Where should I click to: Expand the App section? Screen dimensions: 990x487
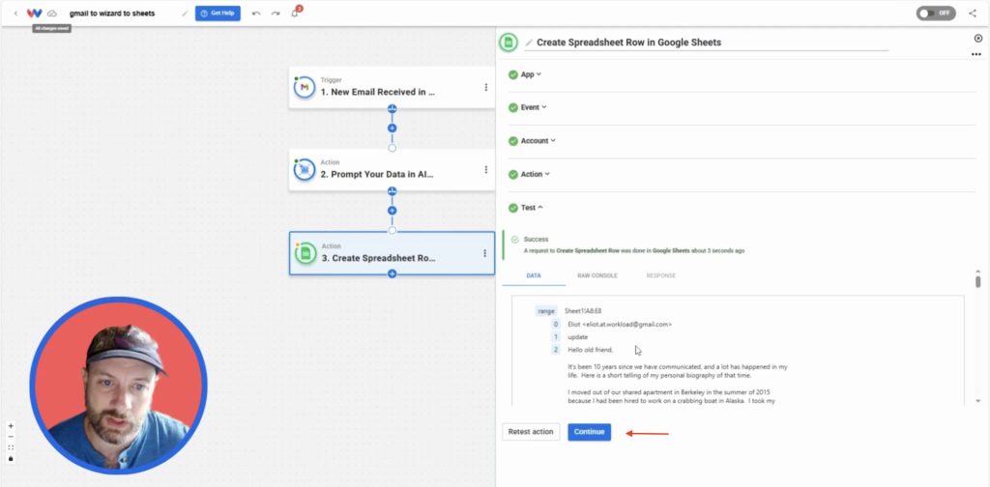531,74
